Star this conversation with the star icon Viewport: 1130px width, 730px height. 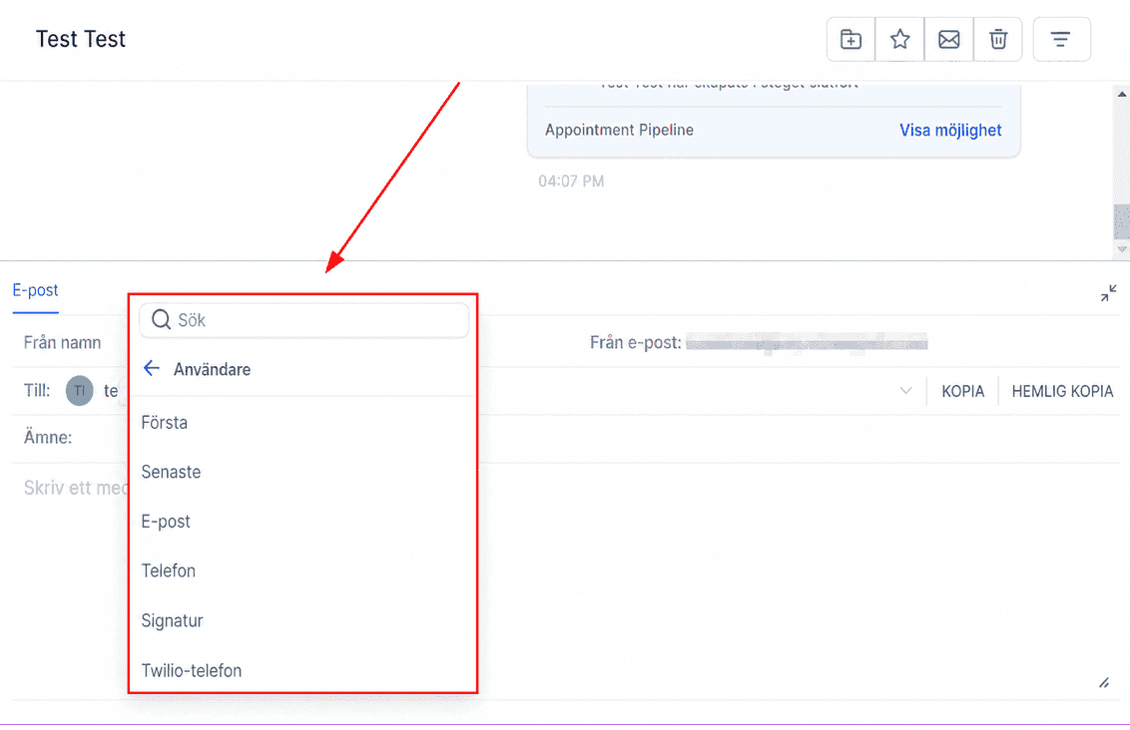(x=899, y=40)
